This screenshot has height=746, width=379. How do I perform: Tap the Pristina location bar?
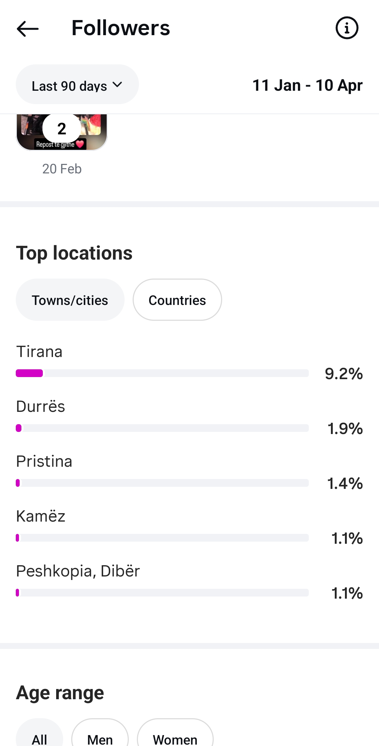point(162,483)
